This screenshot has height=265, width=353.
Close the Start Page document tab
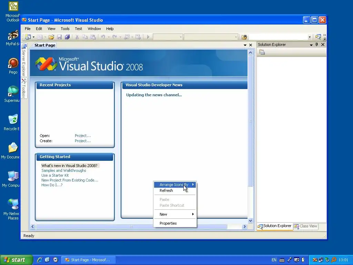click(x=251, y=45)
